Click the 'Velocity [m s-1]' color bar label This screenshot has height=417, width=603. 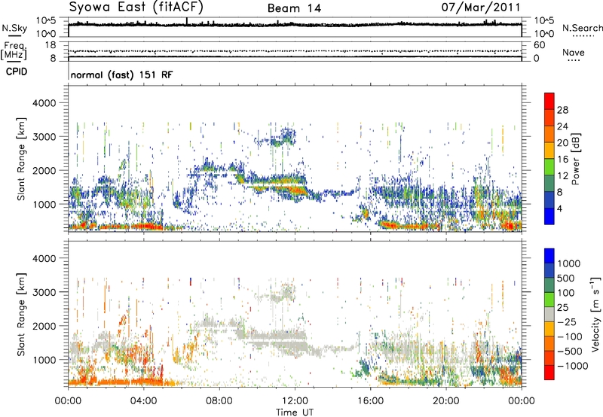(x=595, y=314)
